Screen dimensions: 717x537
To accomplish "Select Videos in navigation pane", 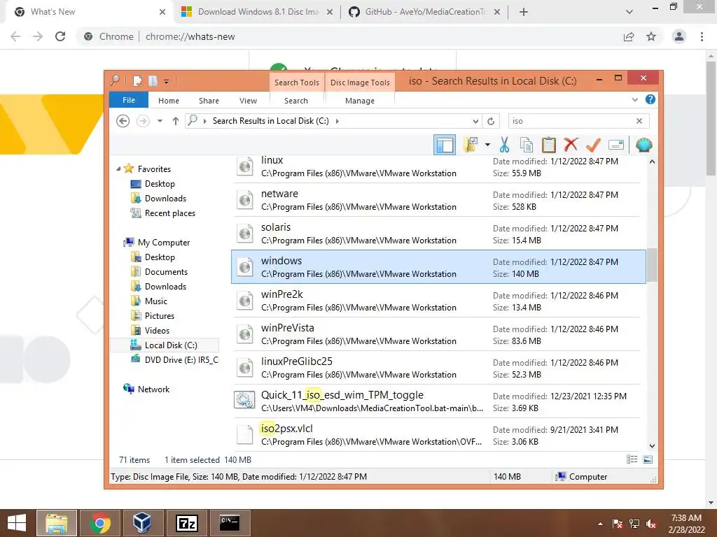I will pos(157,330).
